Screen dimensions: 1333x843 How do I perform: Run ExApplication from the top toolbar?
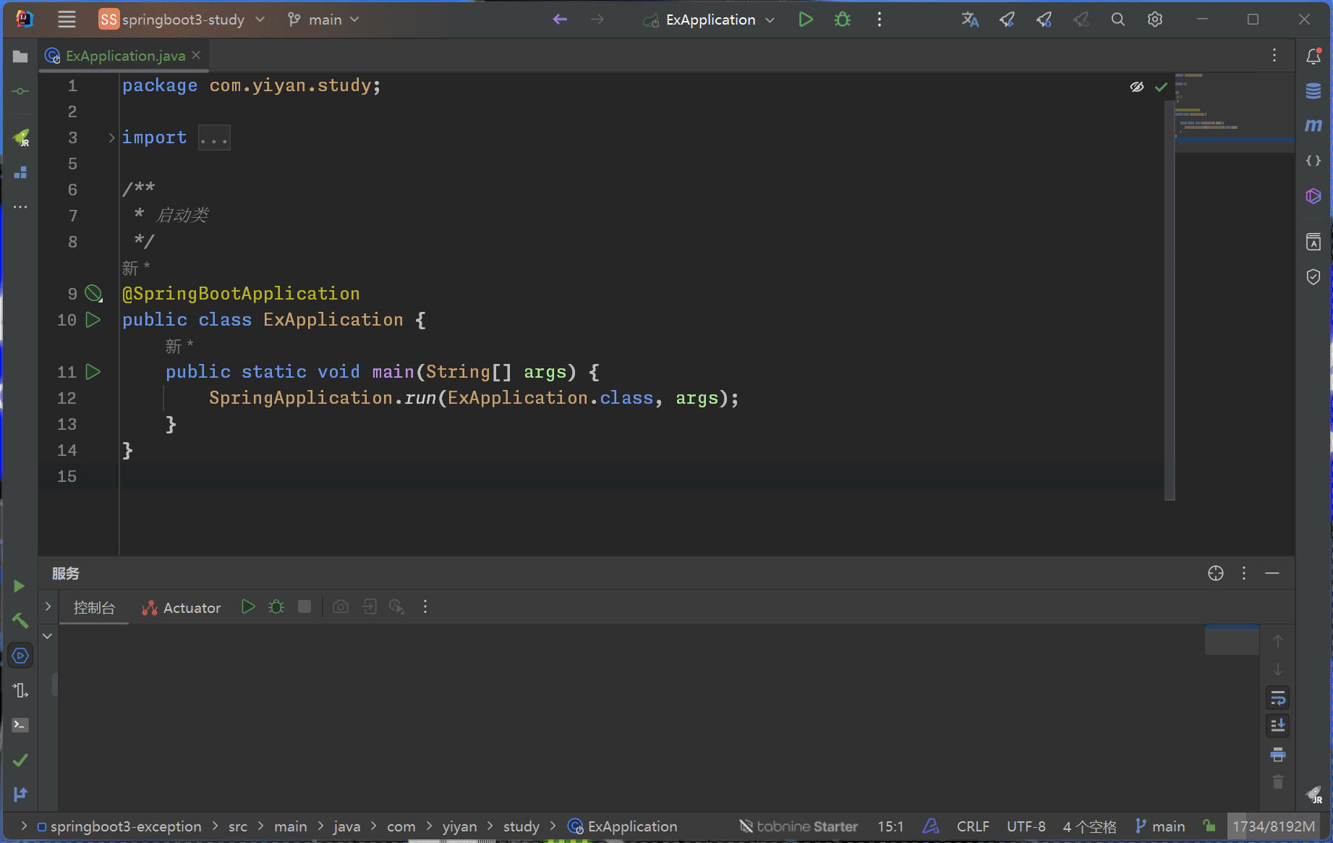[x=805, y=20]
